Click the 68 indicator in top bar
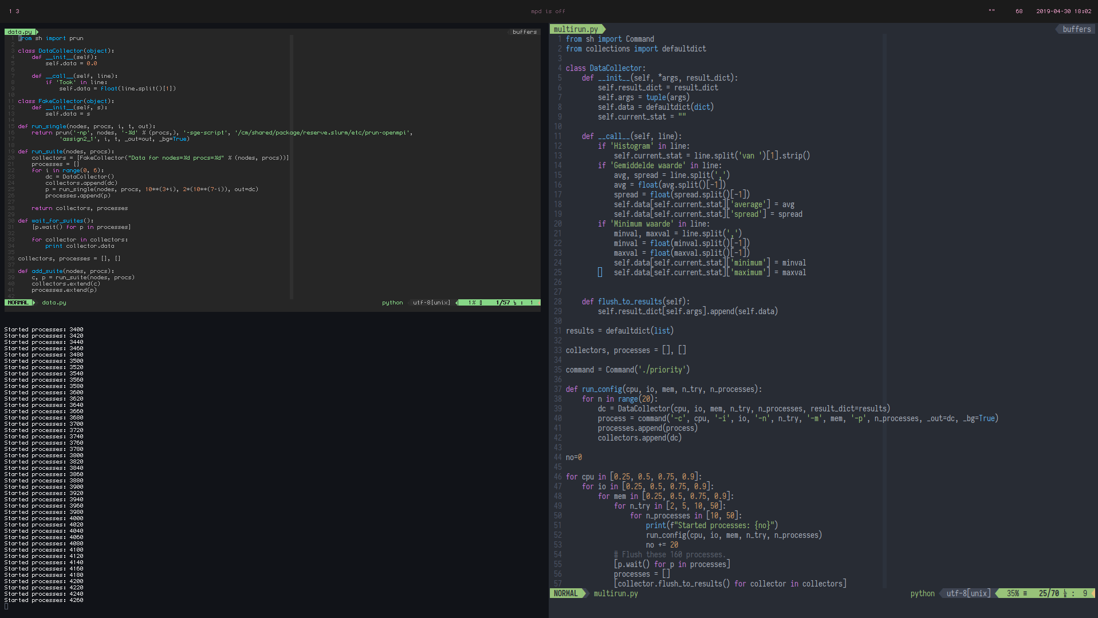1098x618 pixels. pyautogui.click(x=1019, y=11)
